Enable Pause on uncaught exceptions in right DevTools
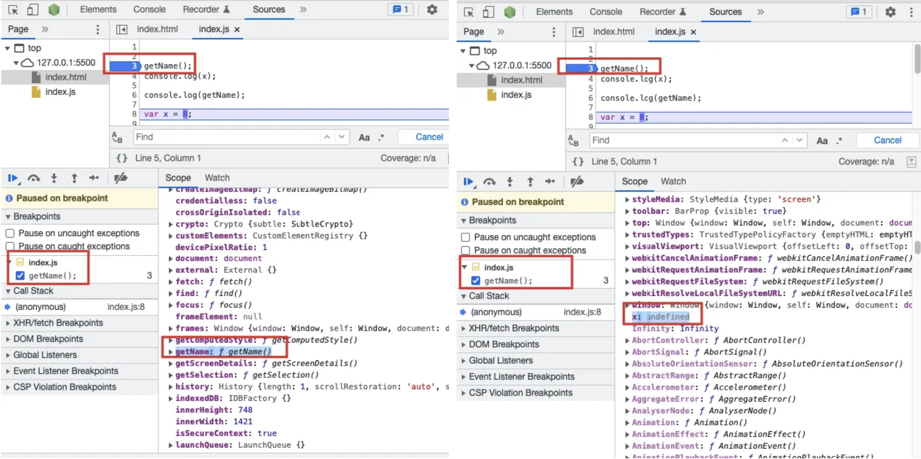The width and height of the screenshot is (921, 459). (x=466, y=237)
